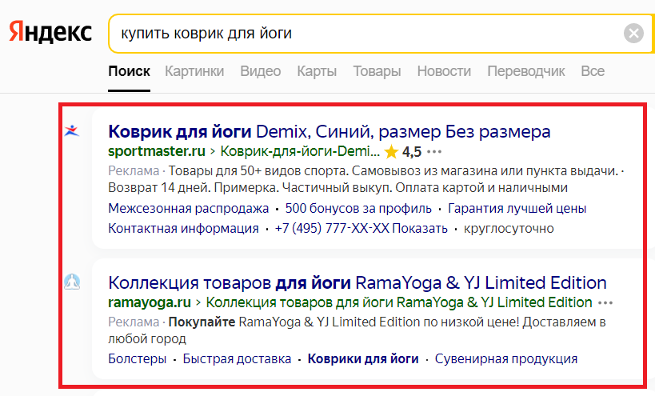Screen dimensions: 655x396
Task: Click the RamaYoga favicon icon
Action: pos(72,282)
